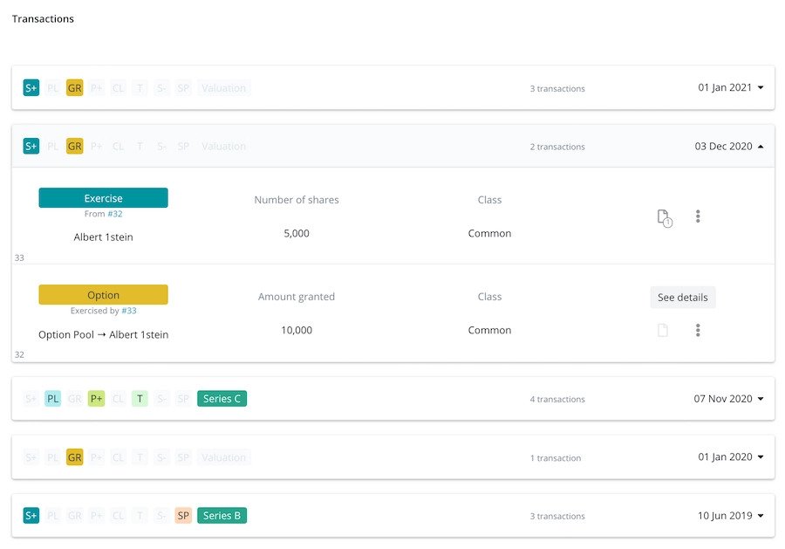This screenshot has height=549, width=785.
Task: Follow the "From #32" link under Exercise
Action: tap(103, 212)
